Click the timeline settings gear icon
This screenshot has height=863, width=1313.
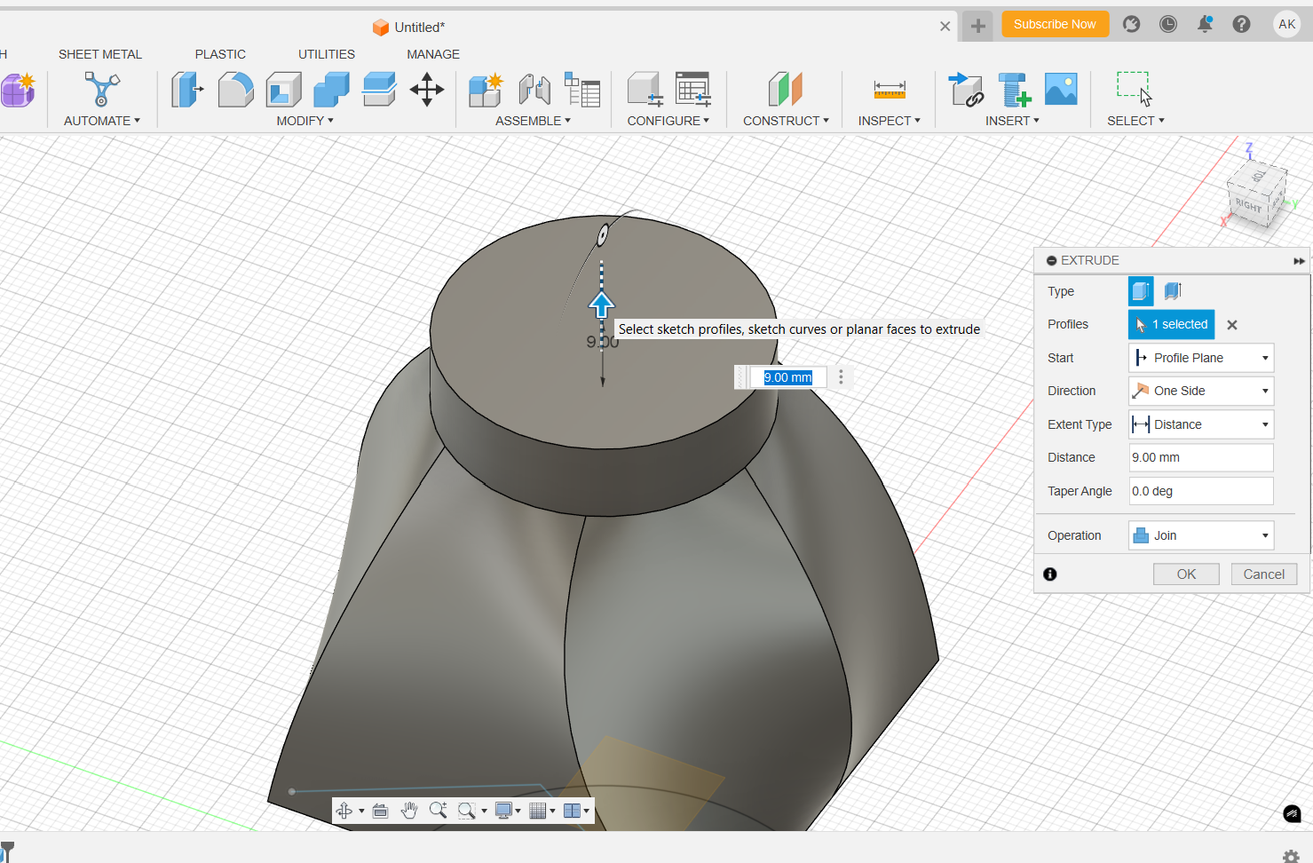click(1291, 856)
